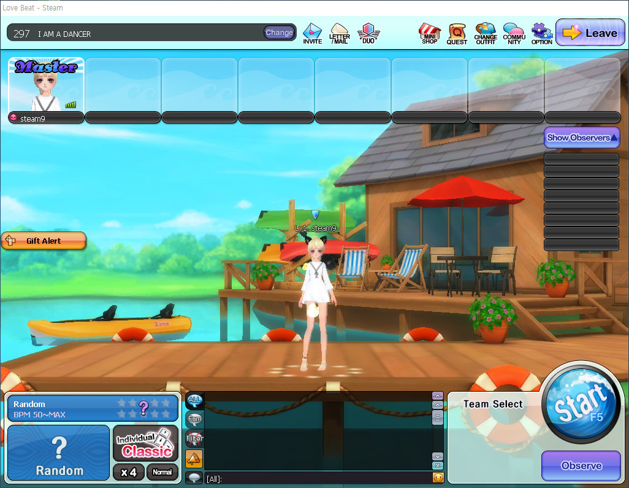Click the Change Outfit icon
This screenshot has height=488, width=629.
pos(486,33)
